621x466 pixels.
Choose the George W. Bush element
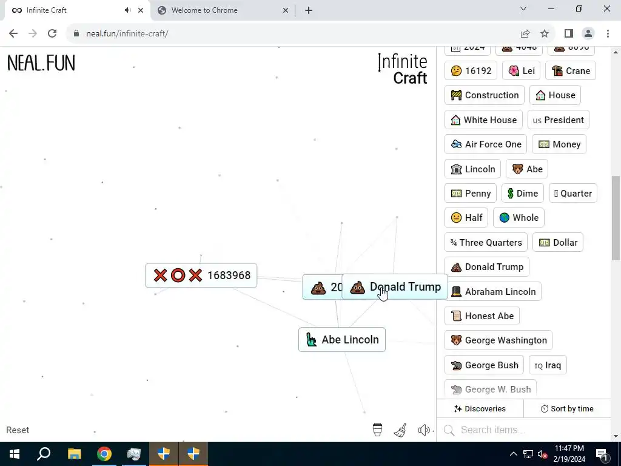[490, 390]
